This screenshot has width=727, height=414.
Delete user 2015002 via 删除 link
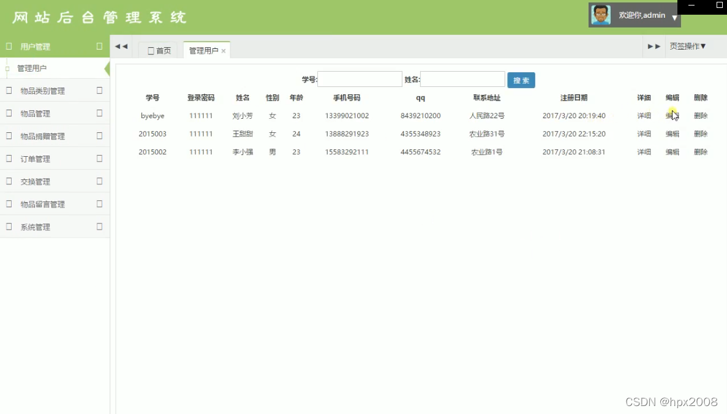click(701, 152)
